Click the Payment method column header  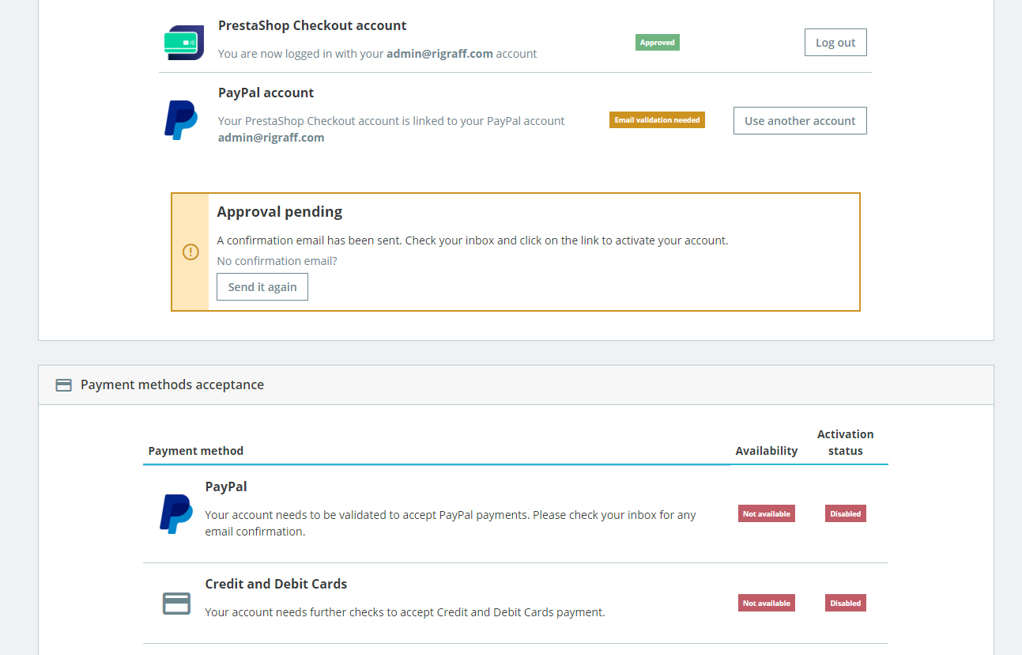click(x=196, y=451)
